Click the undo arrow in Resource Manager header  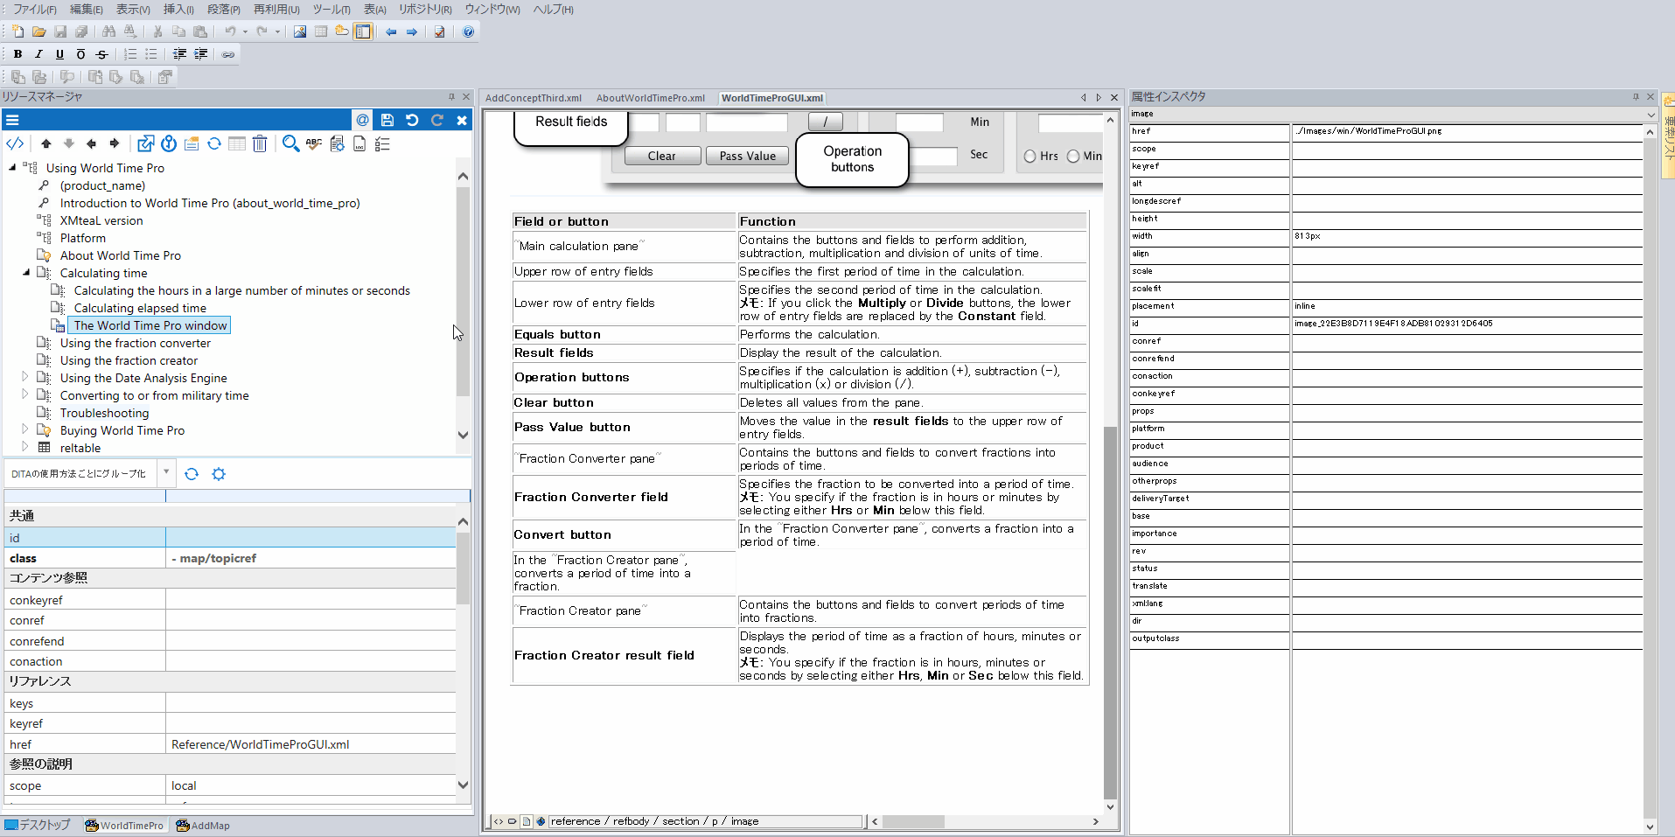pos(412,120)
